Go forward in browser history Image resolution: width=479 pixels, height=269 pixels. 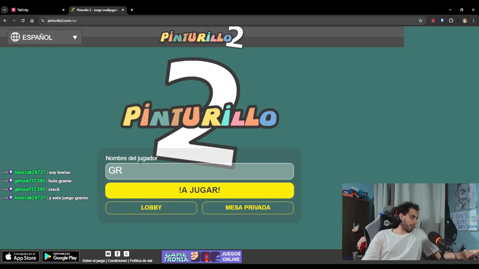pos(14,21)
